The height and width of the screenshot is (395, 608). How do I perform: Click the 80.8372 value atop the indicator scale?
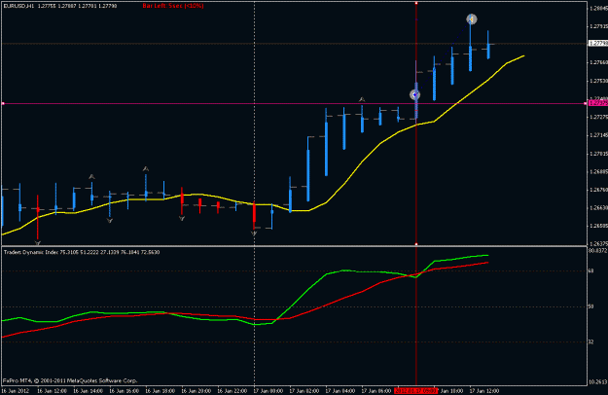(x=597, y=251)
